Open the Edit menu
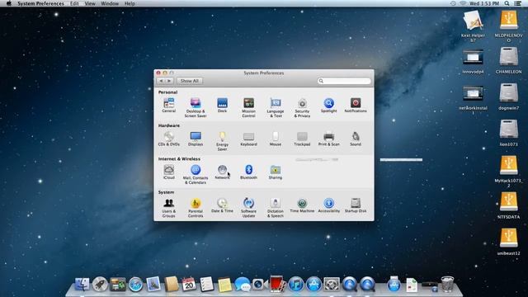Viewport: 528px width, 297px height. [74, 3]
